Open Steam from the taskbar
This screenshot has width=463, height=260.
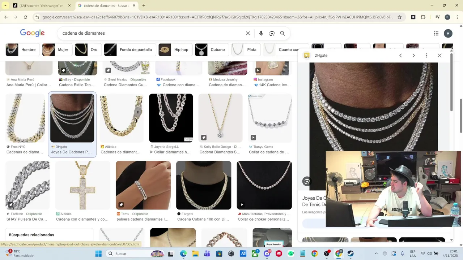click(351, 253)
